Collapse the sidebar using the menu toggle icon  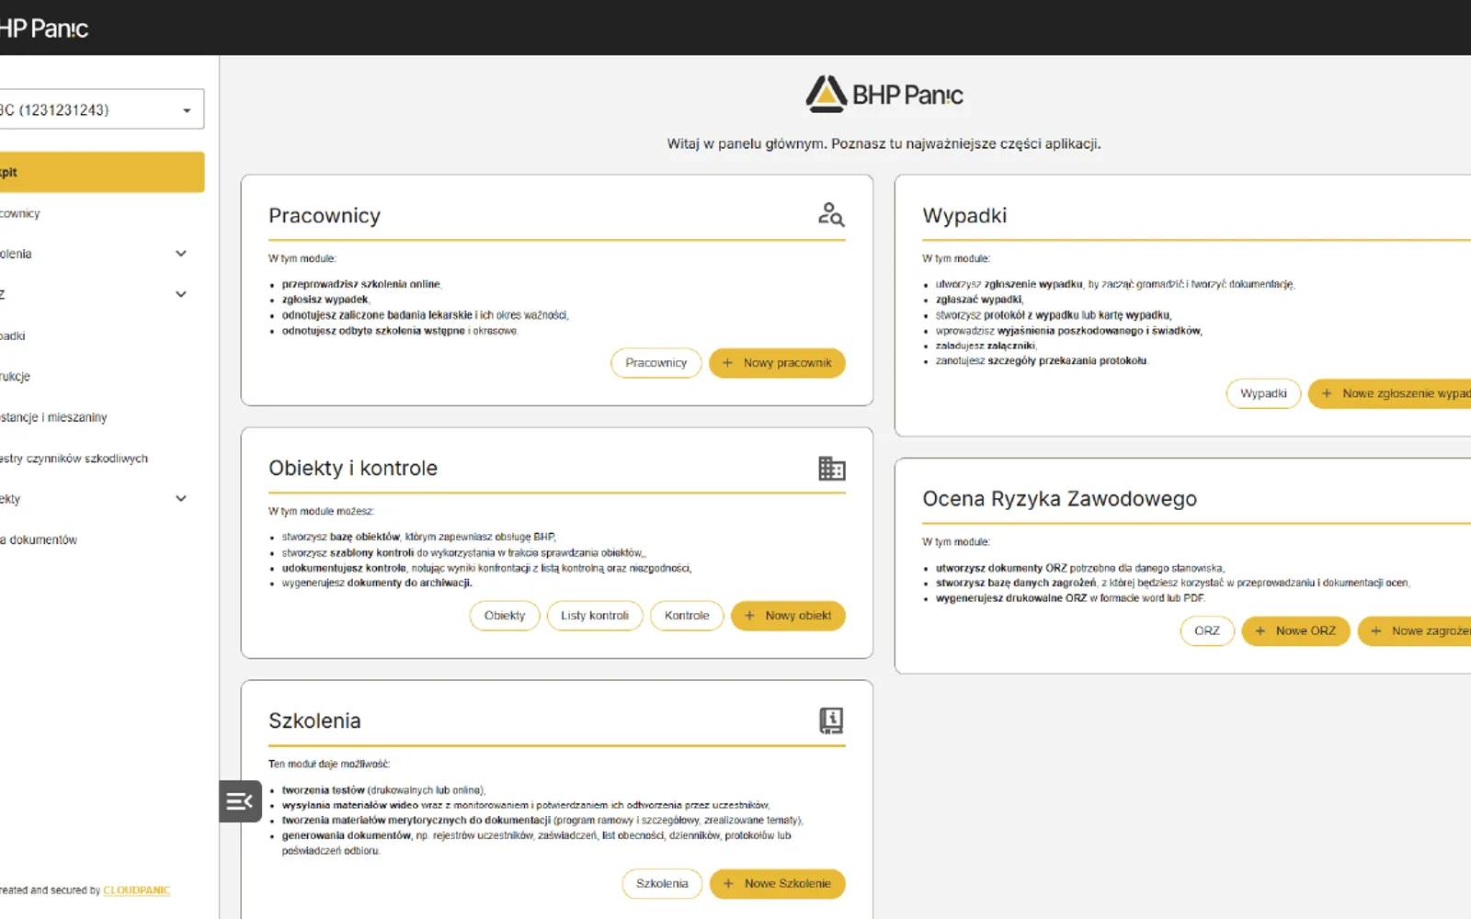tap(240, 801)
